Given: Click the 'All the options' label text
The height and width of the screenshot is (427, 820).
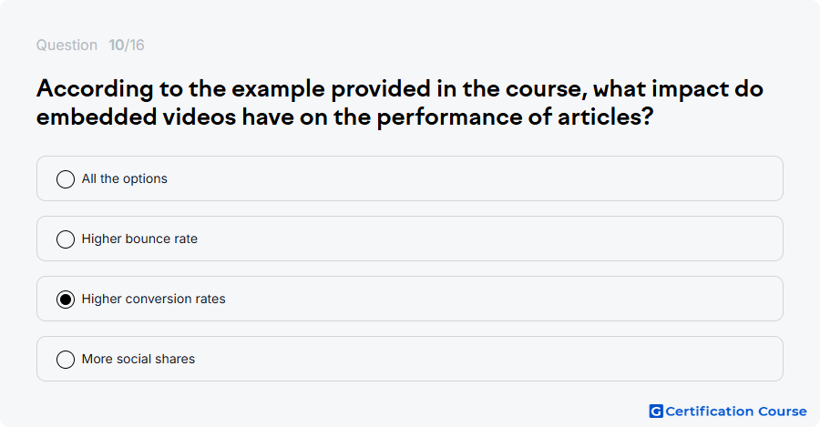Looking at the screenshot, I should (x=125, y=178).
